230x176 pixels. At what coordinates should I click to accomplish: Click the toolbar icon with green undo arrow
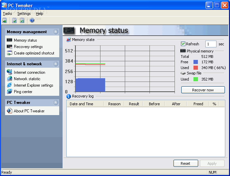[x=22, y=20]
